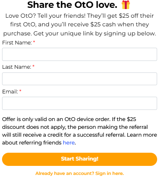Image resolution: width=160 pixels, height=177 pixels.
Task: Click the orange Start Sharing! button
Action: point(80,159)
